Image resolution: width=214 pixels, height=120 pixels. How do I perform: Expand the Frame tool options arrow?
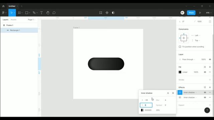(22, 13)
